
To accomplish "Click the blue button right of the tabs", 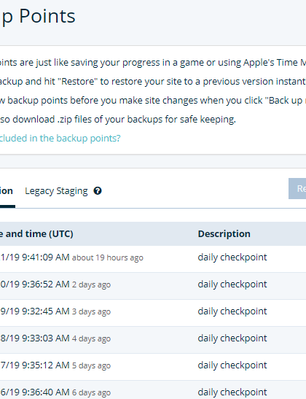I will point(297,188).
